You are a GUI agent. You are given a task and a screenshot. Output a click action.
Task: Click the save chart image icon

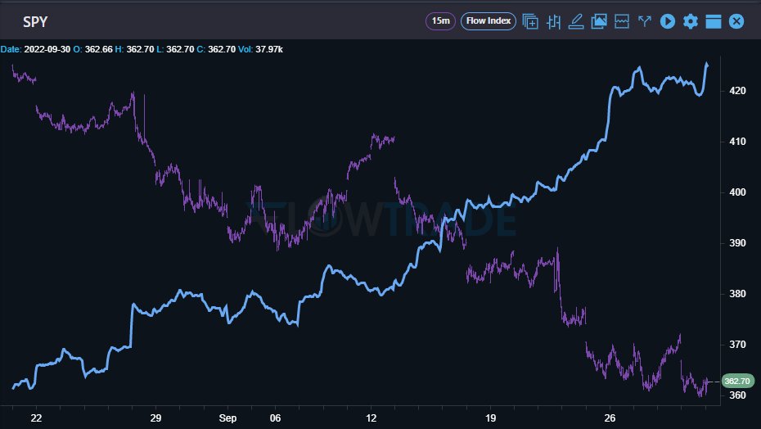click(599, 21)
